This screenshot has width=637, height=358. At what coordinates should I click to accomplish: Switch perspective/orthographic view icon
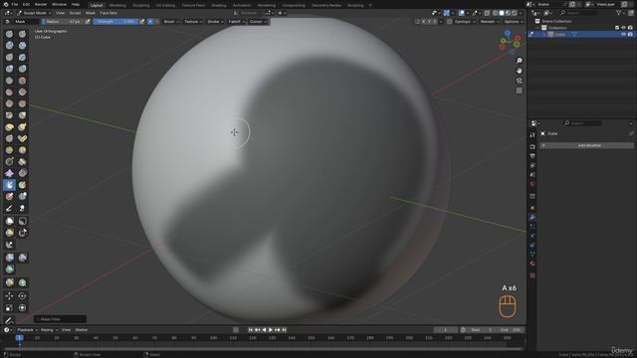[x=520, y=90]
